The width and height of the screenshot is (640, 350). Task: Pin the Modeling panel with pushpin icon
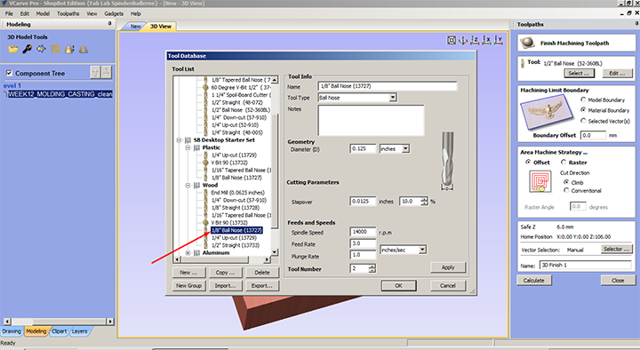109,24
